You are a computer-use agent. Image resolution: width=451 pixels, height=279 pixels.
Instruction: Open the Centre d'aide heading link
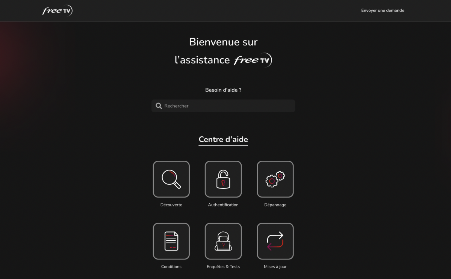pos(223,139)
